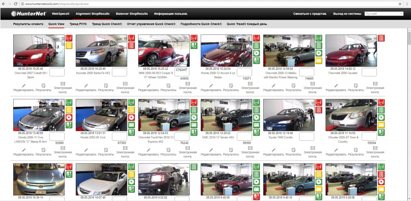411x201 pixels.
Task: Click the green code scanner icon beside the Honda 2006-11 Civic
Action: pyautogui.click(x=69, y=125)
